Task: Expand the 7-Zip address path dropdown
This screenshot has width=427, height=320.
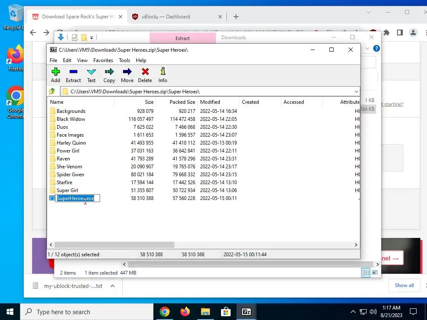Action: pyautogui.click(x=356, y=91)
